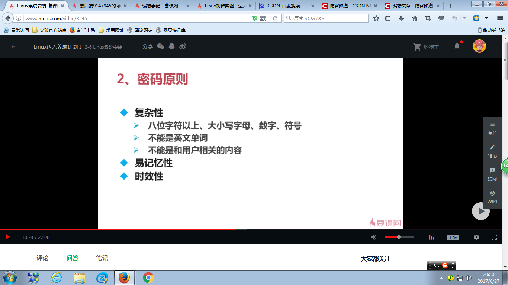Switch to the 评论 comments tab
508x285 pixels.
pos(42,258)
